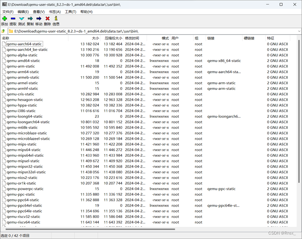
Task: Open the 帮助(H) menu
Action: pos(86,12)
